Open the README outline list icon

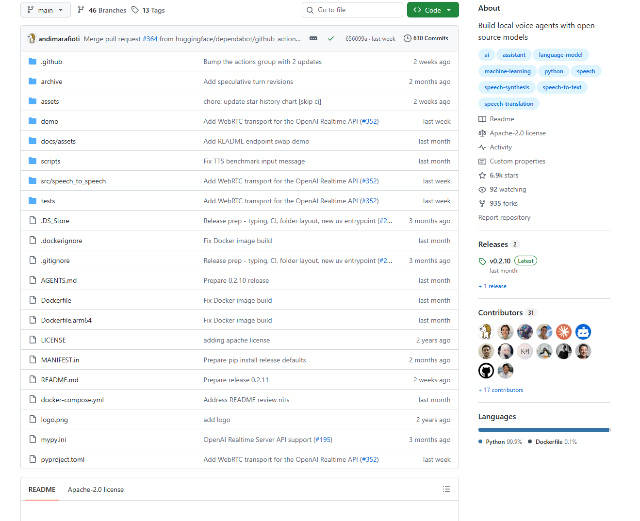(x=446, y=489)
